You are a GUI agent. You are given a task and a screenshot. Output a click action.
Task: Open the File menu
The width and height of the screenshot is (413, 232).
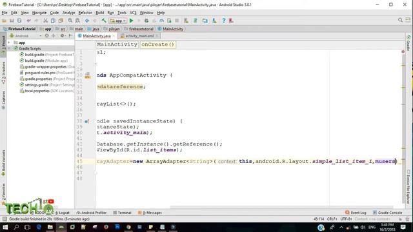[x=5, y=13]
